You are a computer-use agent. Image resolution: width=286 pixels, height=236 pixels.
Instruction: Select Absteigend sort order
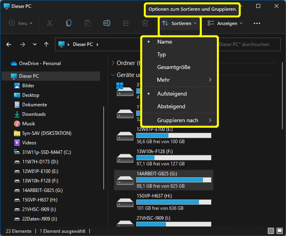pyautogui.click(x=171, y=106)
